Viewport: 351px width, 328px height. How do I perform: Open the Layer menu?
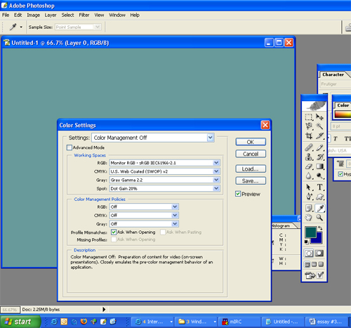click(x=51, y=15)
